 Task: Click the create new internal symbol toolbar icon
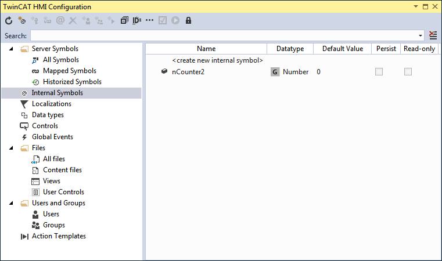pyautogui.click(x=21, y=20)
